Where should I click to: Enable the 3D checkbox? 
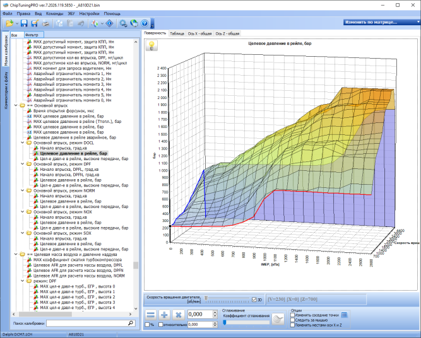[x=254, y=300]
